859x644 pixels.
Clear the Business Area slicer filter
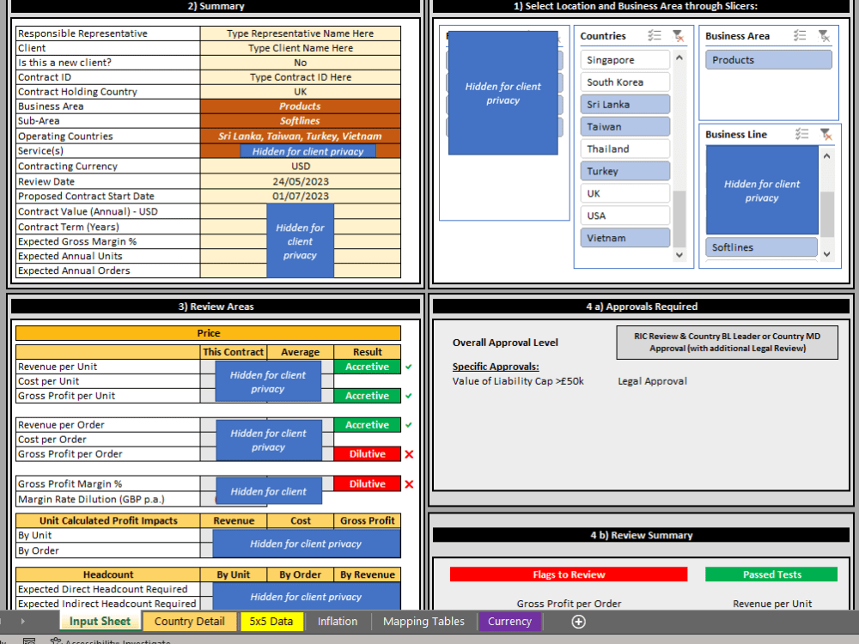tap(824, 36)
